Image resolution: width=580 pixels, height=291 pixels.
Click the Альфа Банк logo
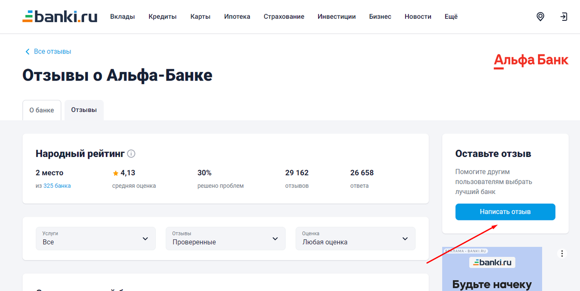(x=531, y=60)
